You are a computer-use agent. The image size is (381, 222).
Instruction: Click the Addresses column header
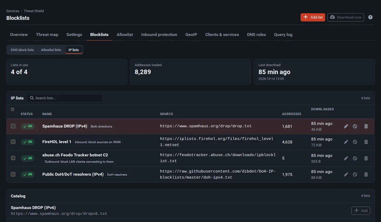(x=292, y=114)
